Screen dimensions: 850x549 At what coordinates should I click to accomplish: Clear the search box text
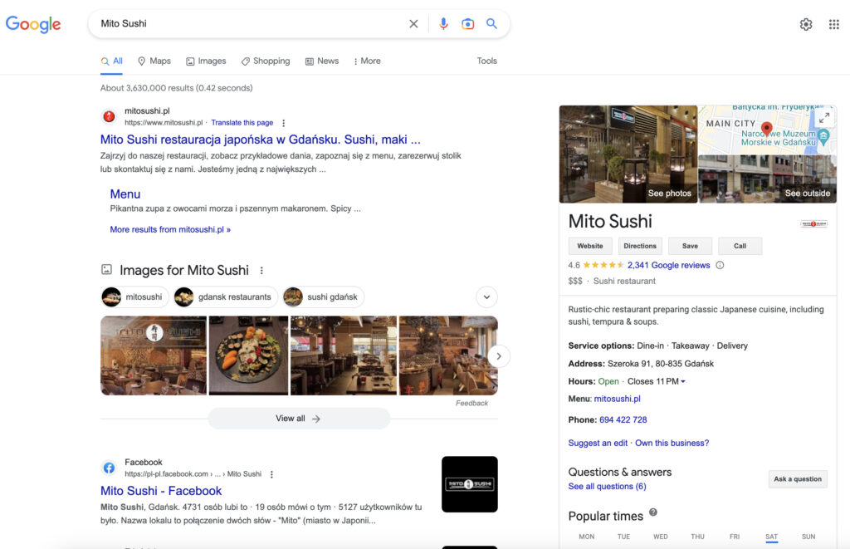point(413,24)
